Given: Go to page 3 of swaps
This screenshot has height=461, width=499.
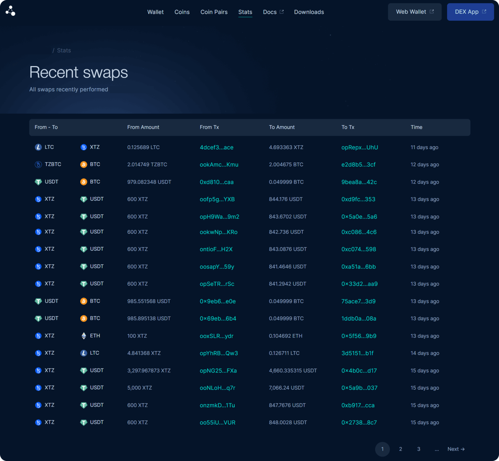Looking at the screenshot, I should [418, 449].
